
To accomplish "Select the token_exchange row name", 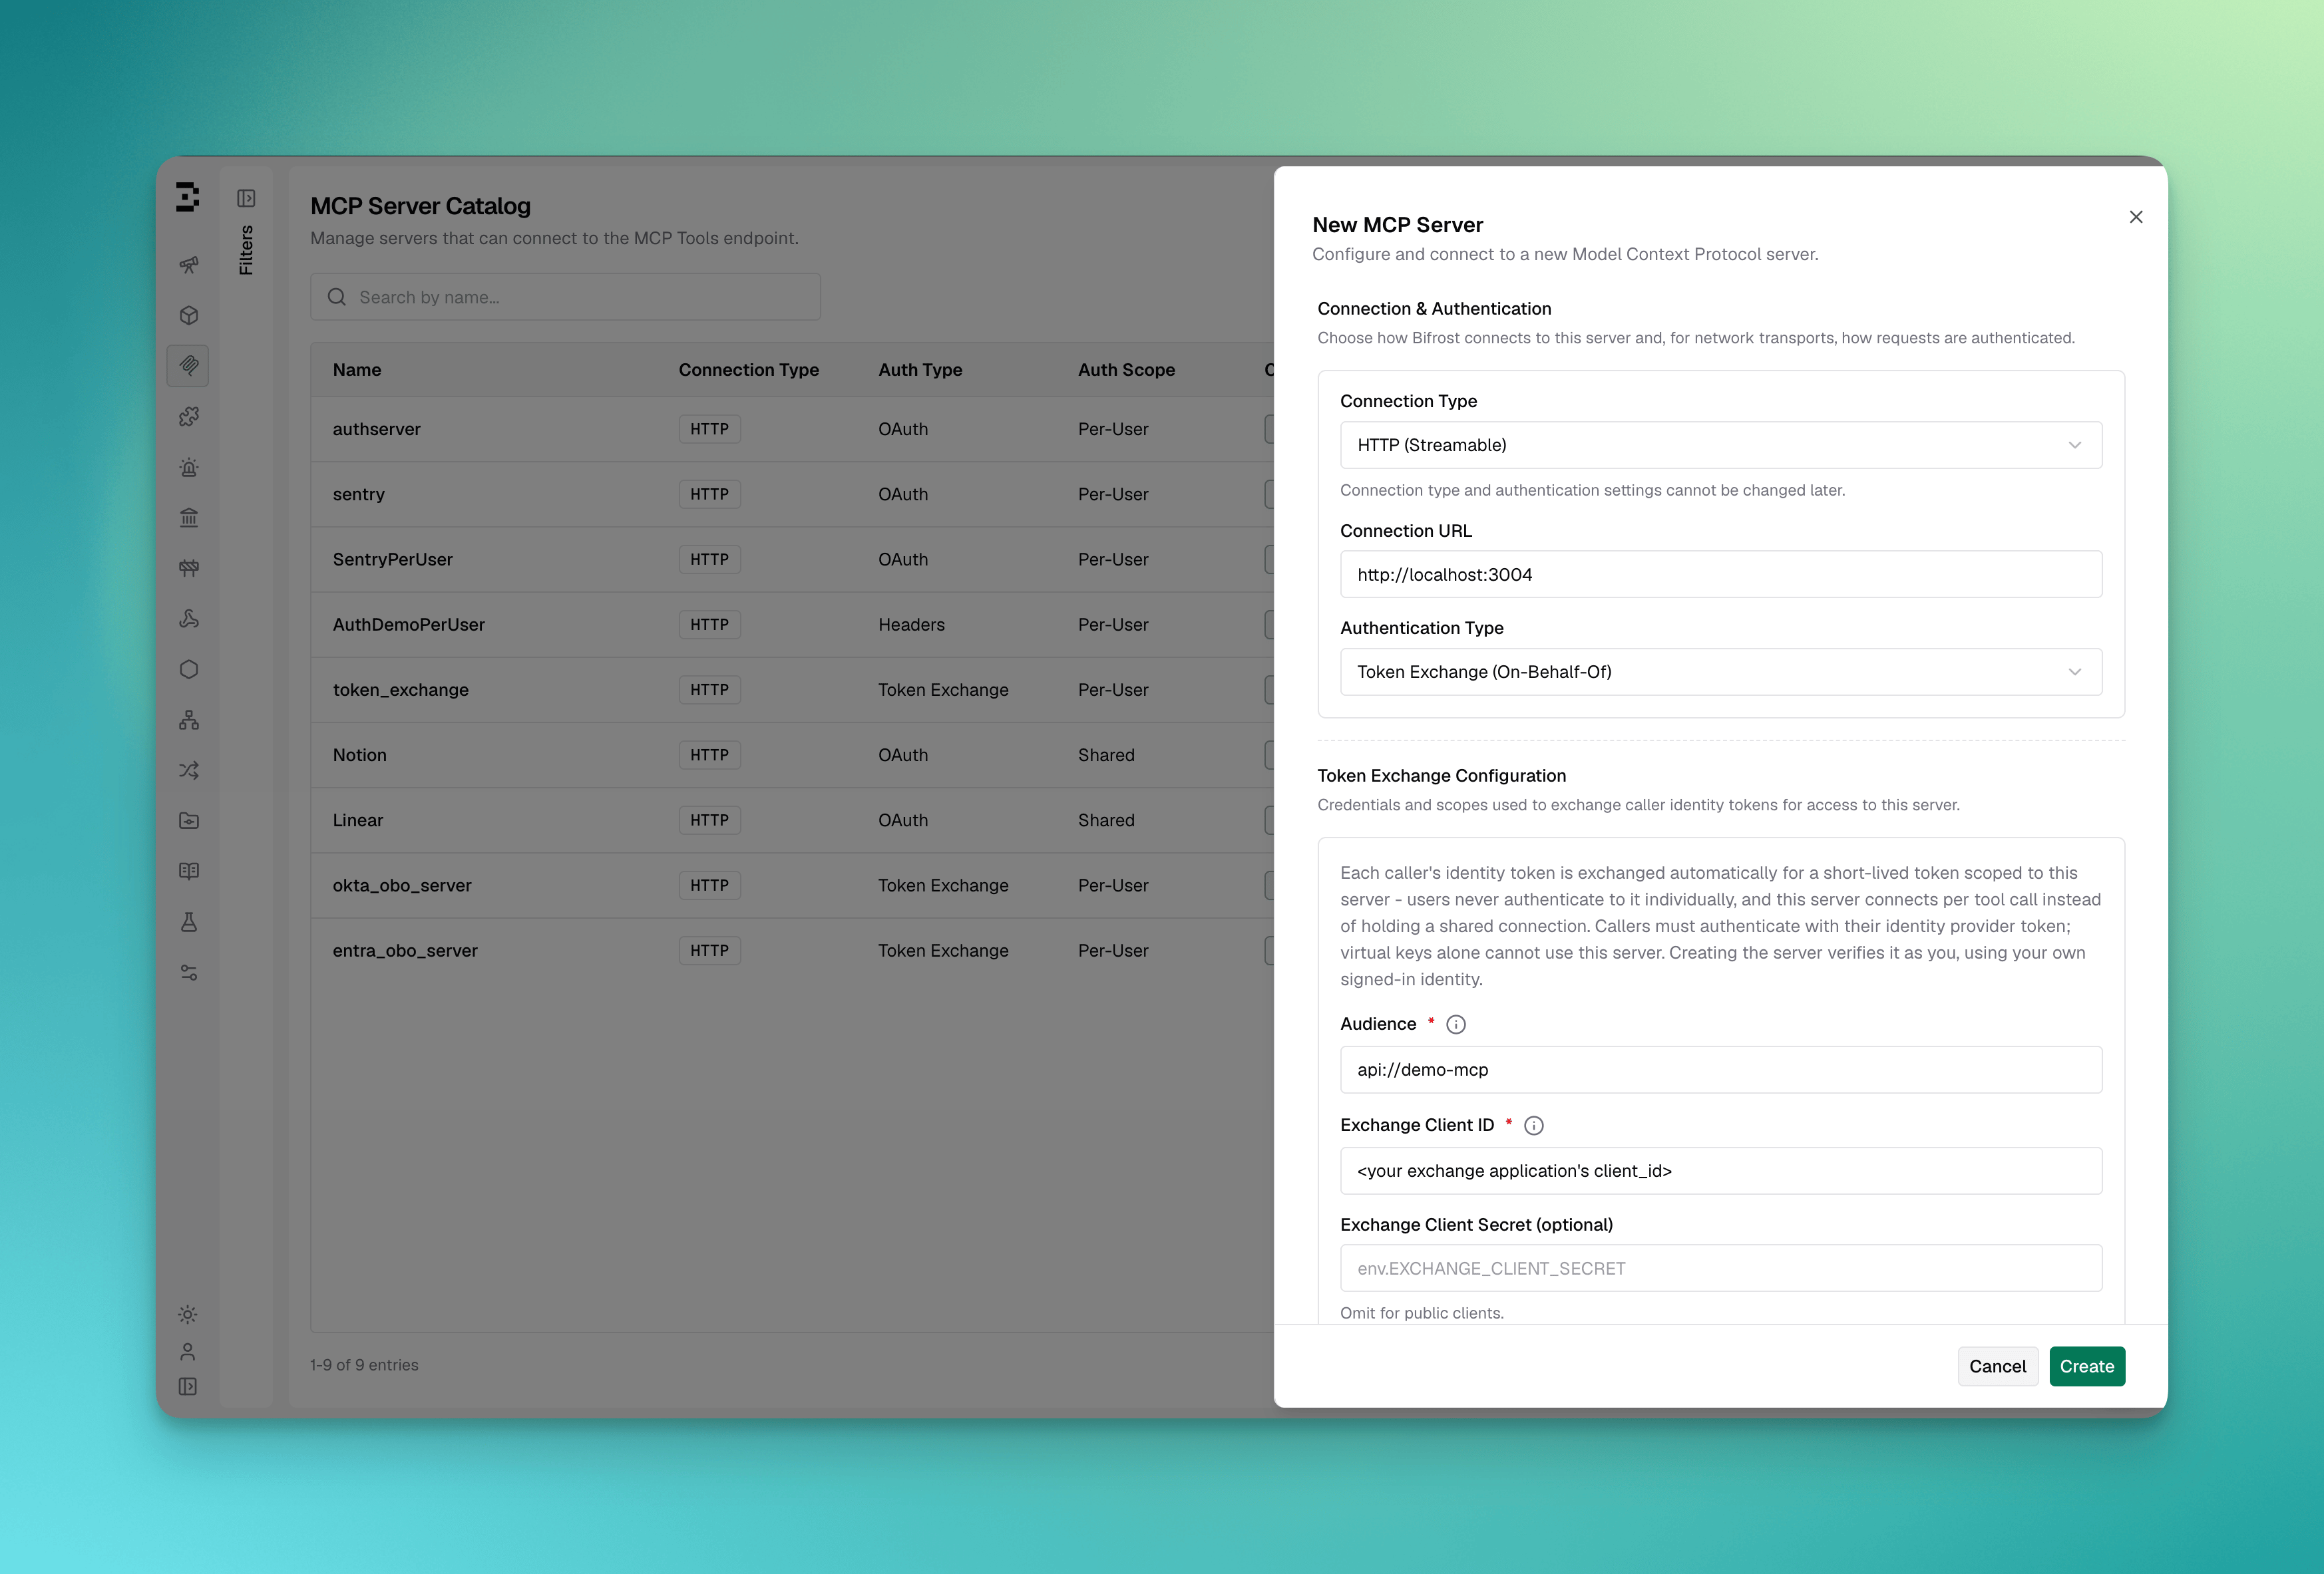I will [x=401, y=690].
